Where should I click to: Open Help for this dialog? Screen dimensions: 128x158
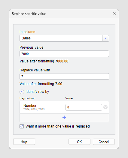[x=24, y=142]
